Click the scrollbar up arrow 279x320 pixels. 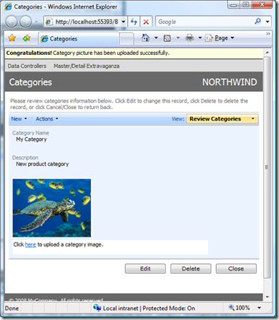[x=267, y=52]
